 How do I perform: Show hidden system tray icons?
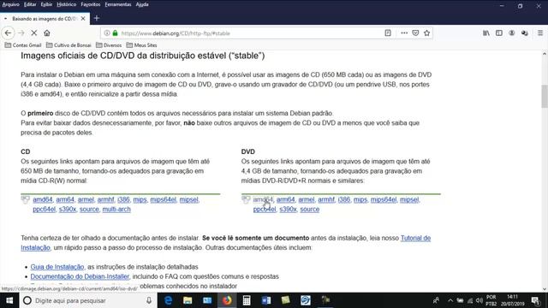(450, 300)
